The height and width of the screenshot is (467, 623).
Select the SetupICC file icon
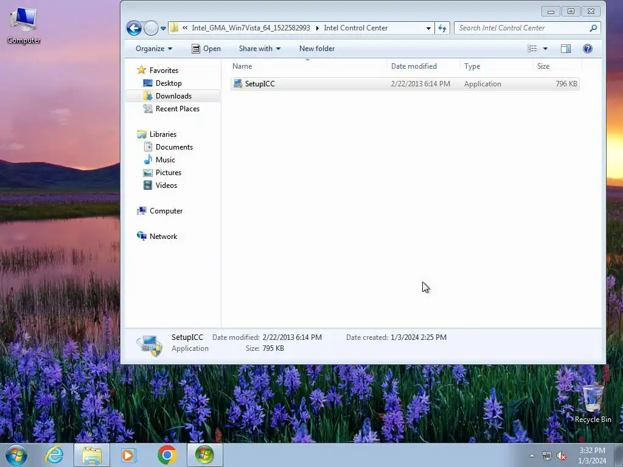pyautogui.click(x=238, y=84)
